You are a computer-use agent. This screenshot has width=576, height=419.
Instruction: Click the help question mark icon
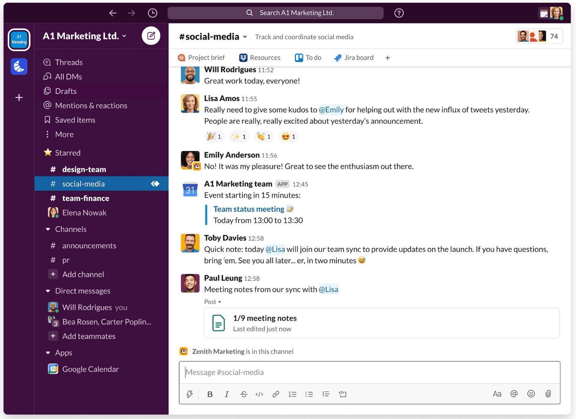coord(399,13)
